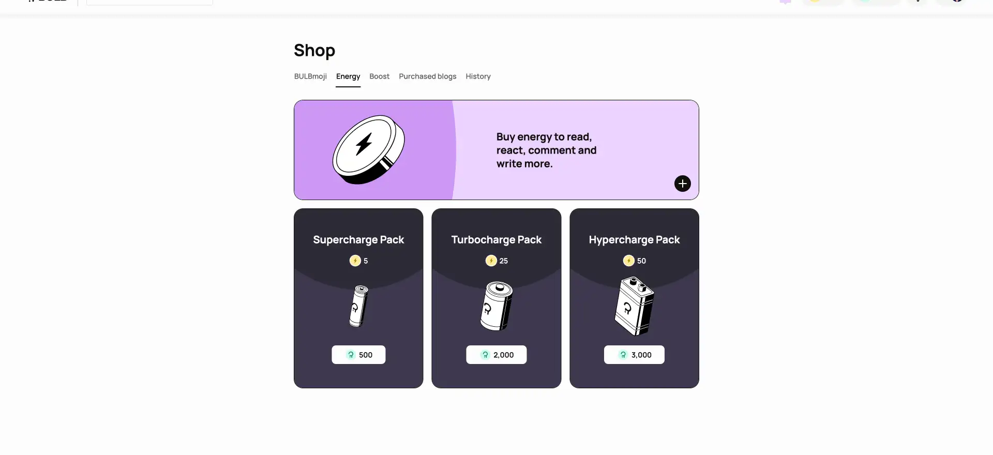993x455 pixels.
Task: Click the large lightning coin illustration
Action: (368, 149)
